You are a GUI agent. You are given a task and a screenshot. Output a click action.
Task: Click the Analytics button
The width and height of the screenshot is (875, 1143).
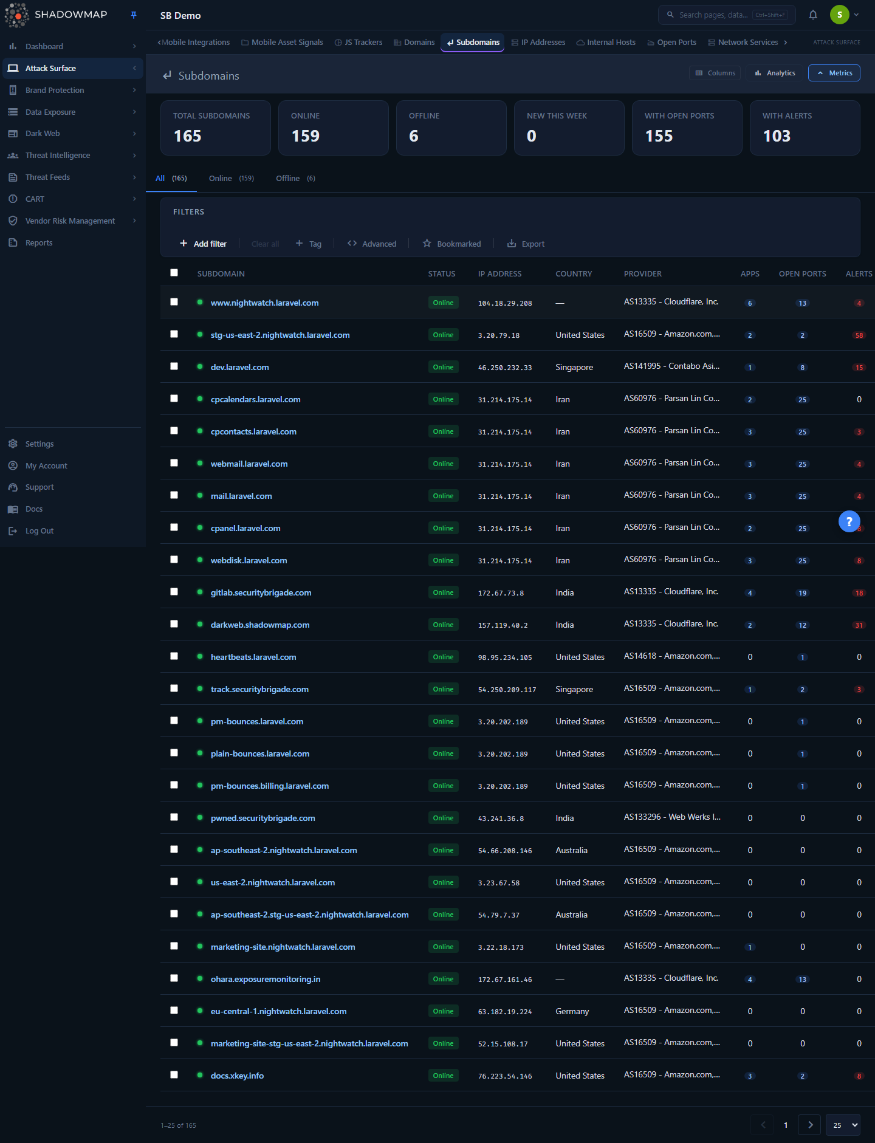775,73
